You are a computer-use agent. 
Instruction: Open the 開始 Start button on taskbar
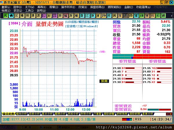pyautogui.click(x=8, y=127)
